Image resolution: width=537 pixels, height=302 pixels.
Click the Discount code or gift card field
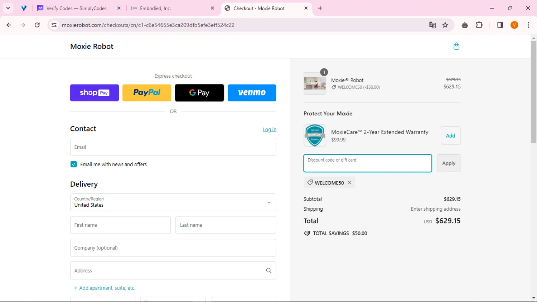pyautogui.click(x=368, y=163)
